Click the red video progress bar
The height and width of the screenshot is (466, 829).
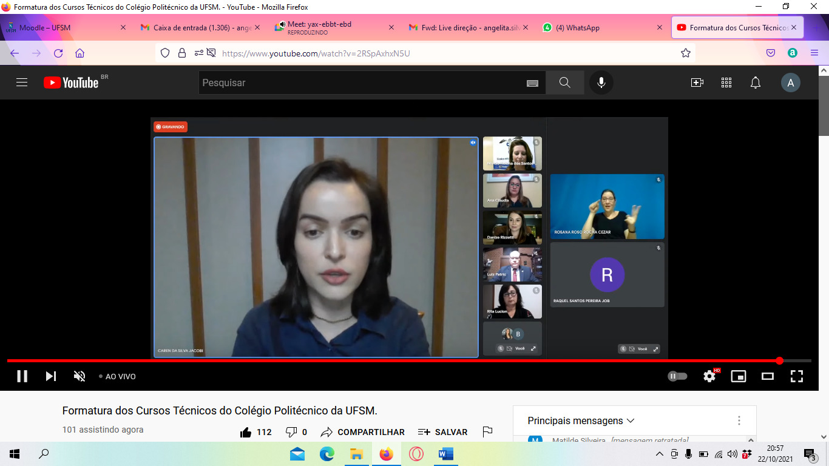[x=388, y=360]
